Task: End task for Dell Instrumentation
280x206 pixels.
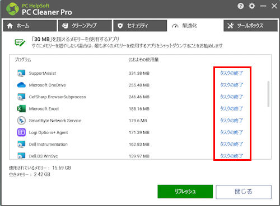Action: pos(231,144)
